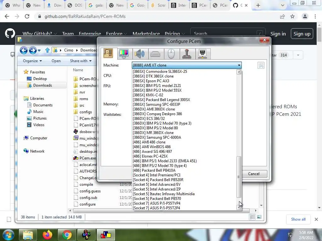Select Music library in Explorer
322x241 pixels.
click(38, 112)
